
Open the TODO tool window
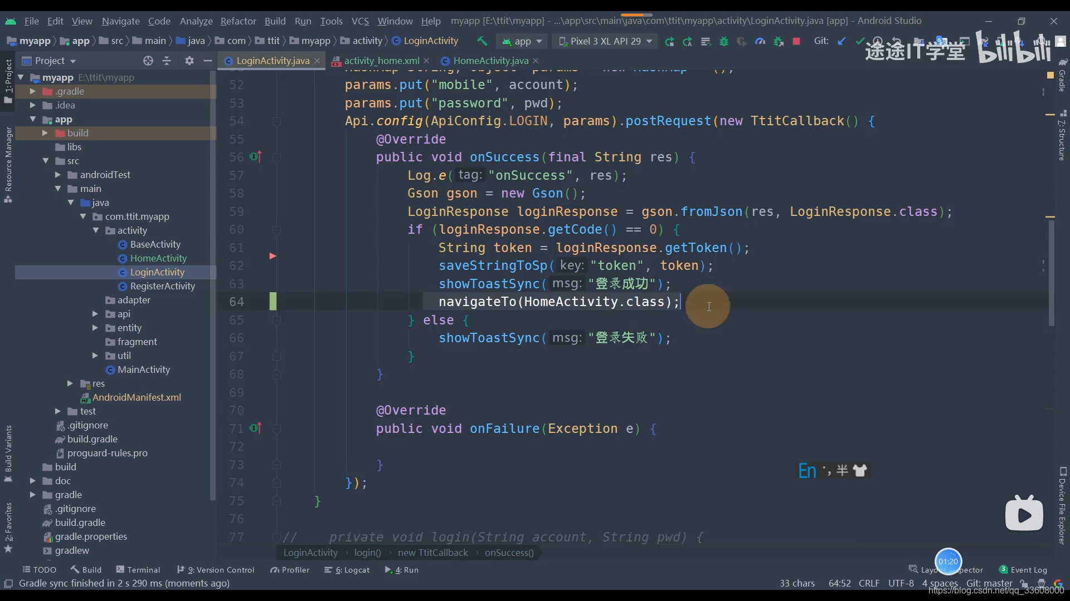[39, 570]
